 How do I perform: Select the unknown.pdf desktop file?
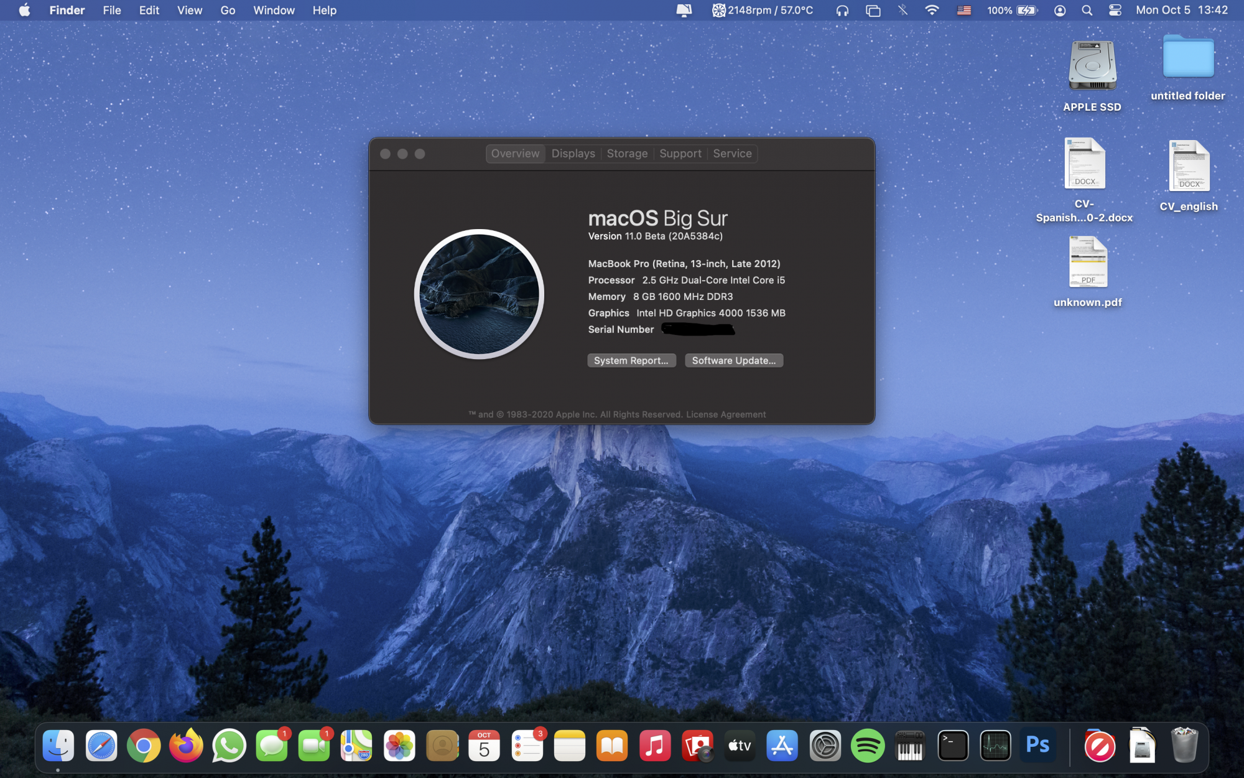(x=1087, y=263)
